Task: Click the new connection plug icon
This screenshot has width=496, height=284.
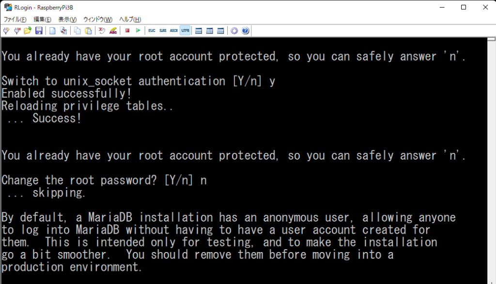Action: (x=6, y=30)
